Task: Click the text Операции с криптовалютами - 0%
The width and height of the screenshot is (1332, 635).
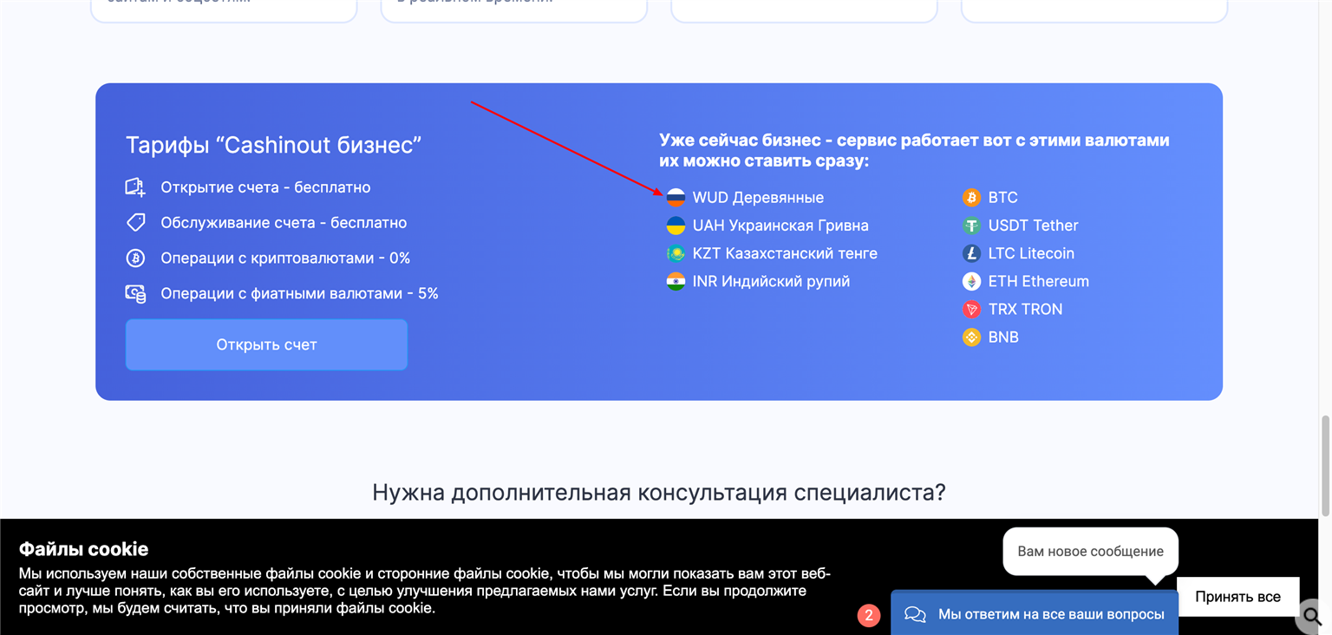Action: coord(285,259)
